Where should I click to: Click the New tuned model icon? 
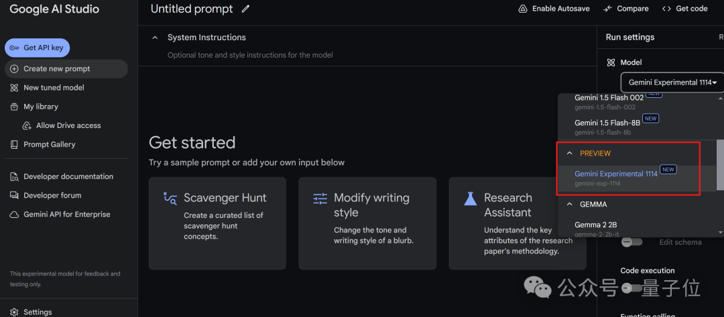click(x=14, y=88)
